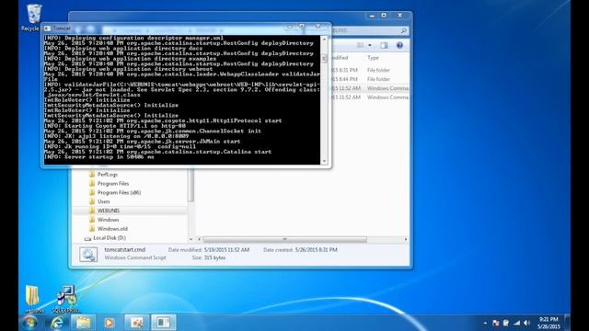
Task: Switch to the Tomcat console taskbar button
Action: (164, 323)
